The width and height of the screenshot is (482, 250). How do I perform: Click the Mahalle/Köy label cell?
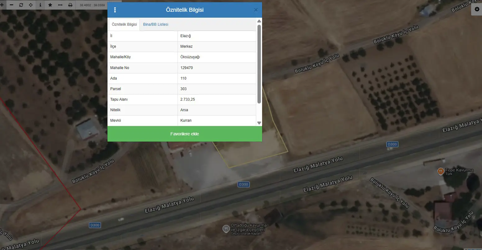[x=143, y=57]
